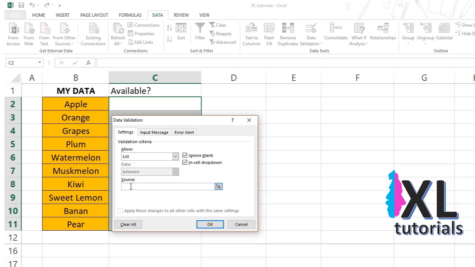Open the Allow list dropdown

coord(175,156)
